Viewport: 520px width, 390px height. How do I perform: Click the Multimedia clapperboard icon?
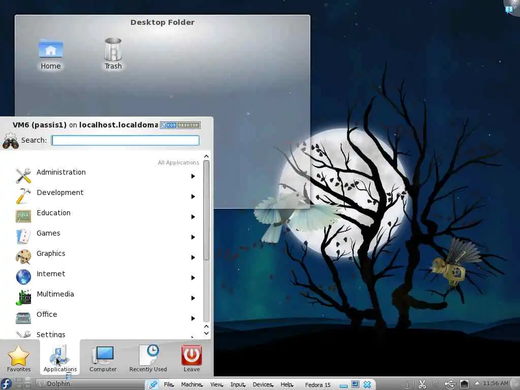[x=23, y=297]
